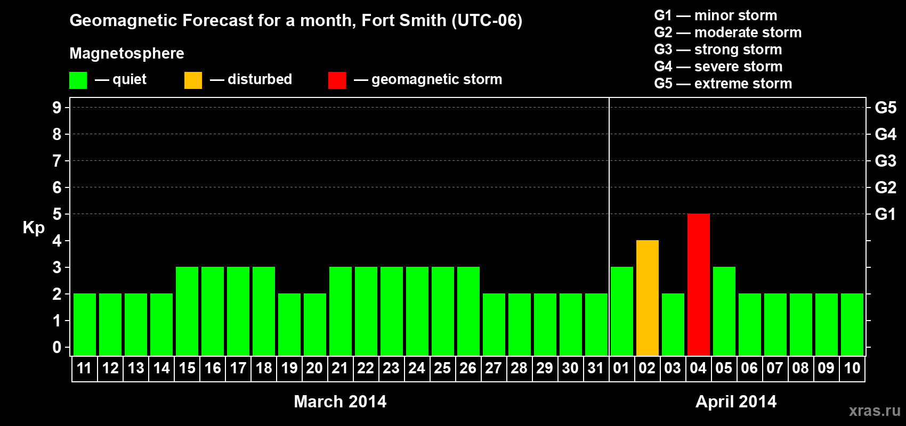Select the green bar for April 10
Screen dimensions: 906x426
tap(852, 324)
